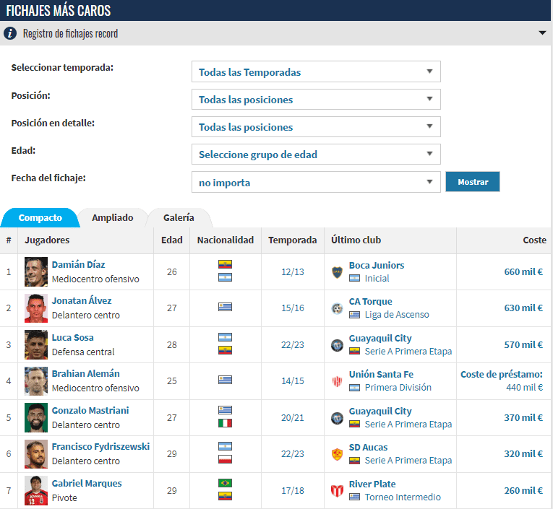Click season 20/21 in Gonzalo Mastriani row
This screenshot has height=509, width=553.
[x=292, y=417]
